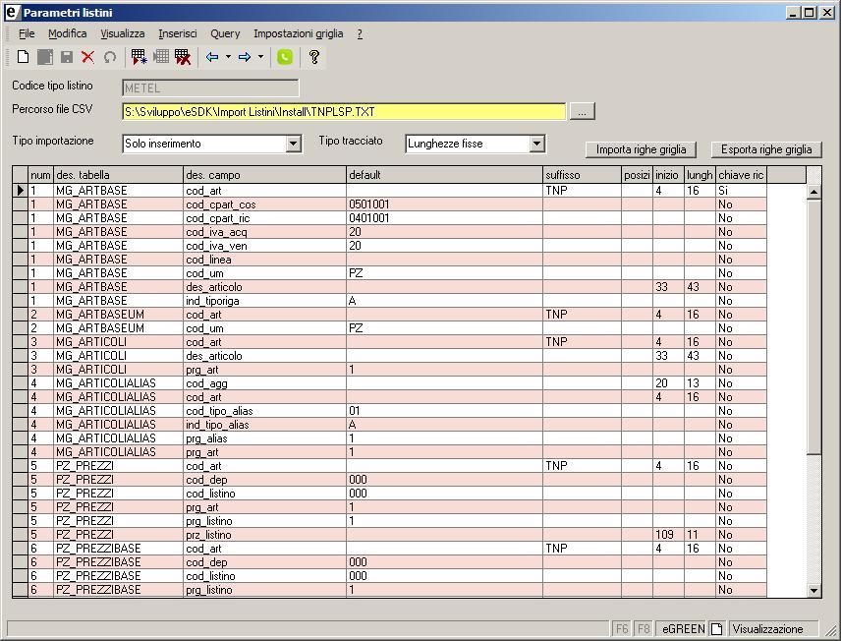Image resolution: width=841 pixels, height=641 pixels.
Task: Select the current-row marker of first row
Action: pyautogui.click(x=21, y=191)
